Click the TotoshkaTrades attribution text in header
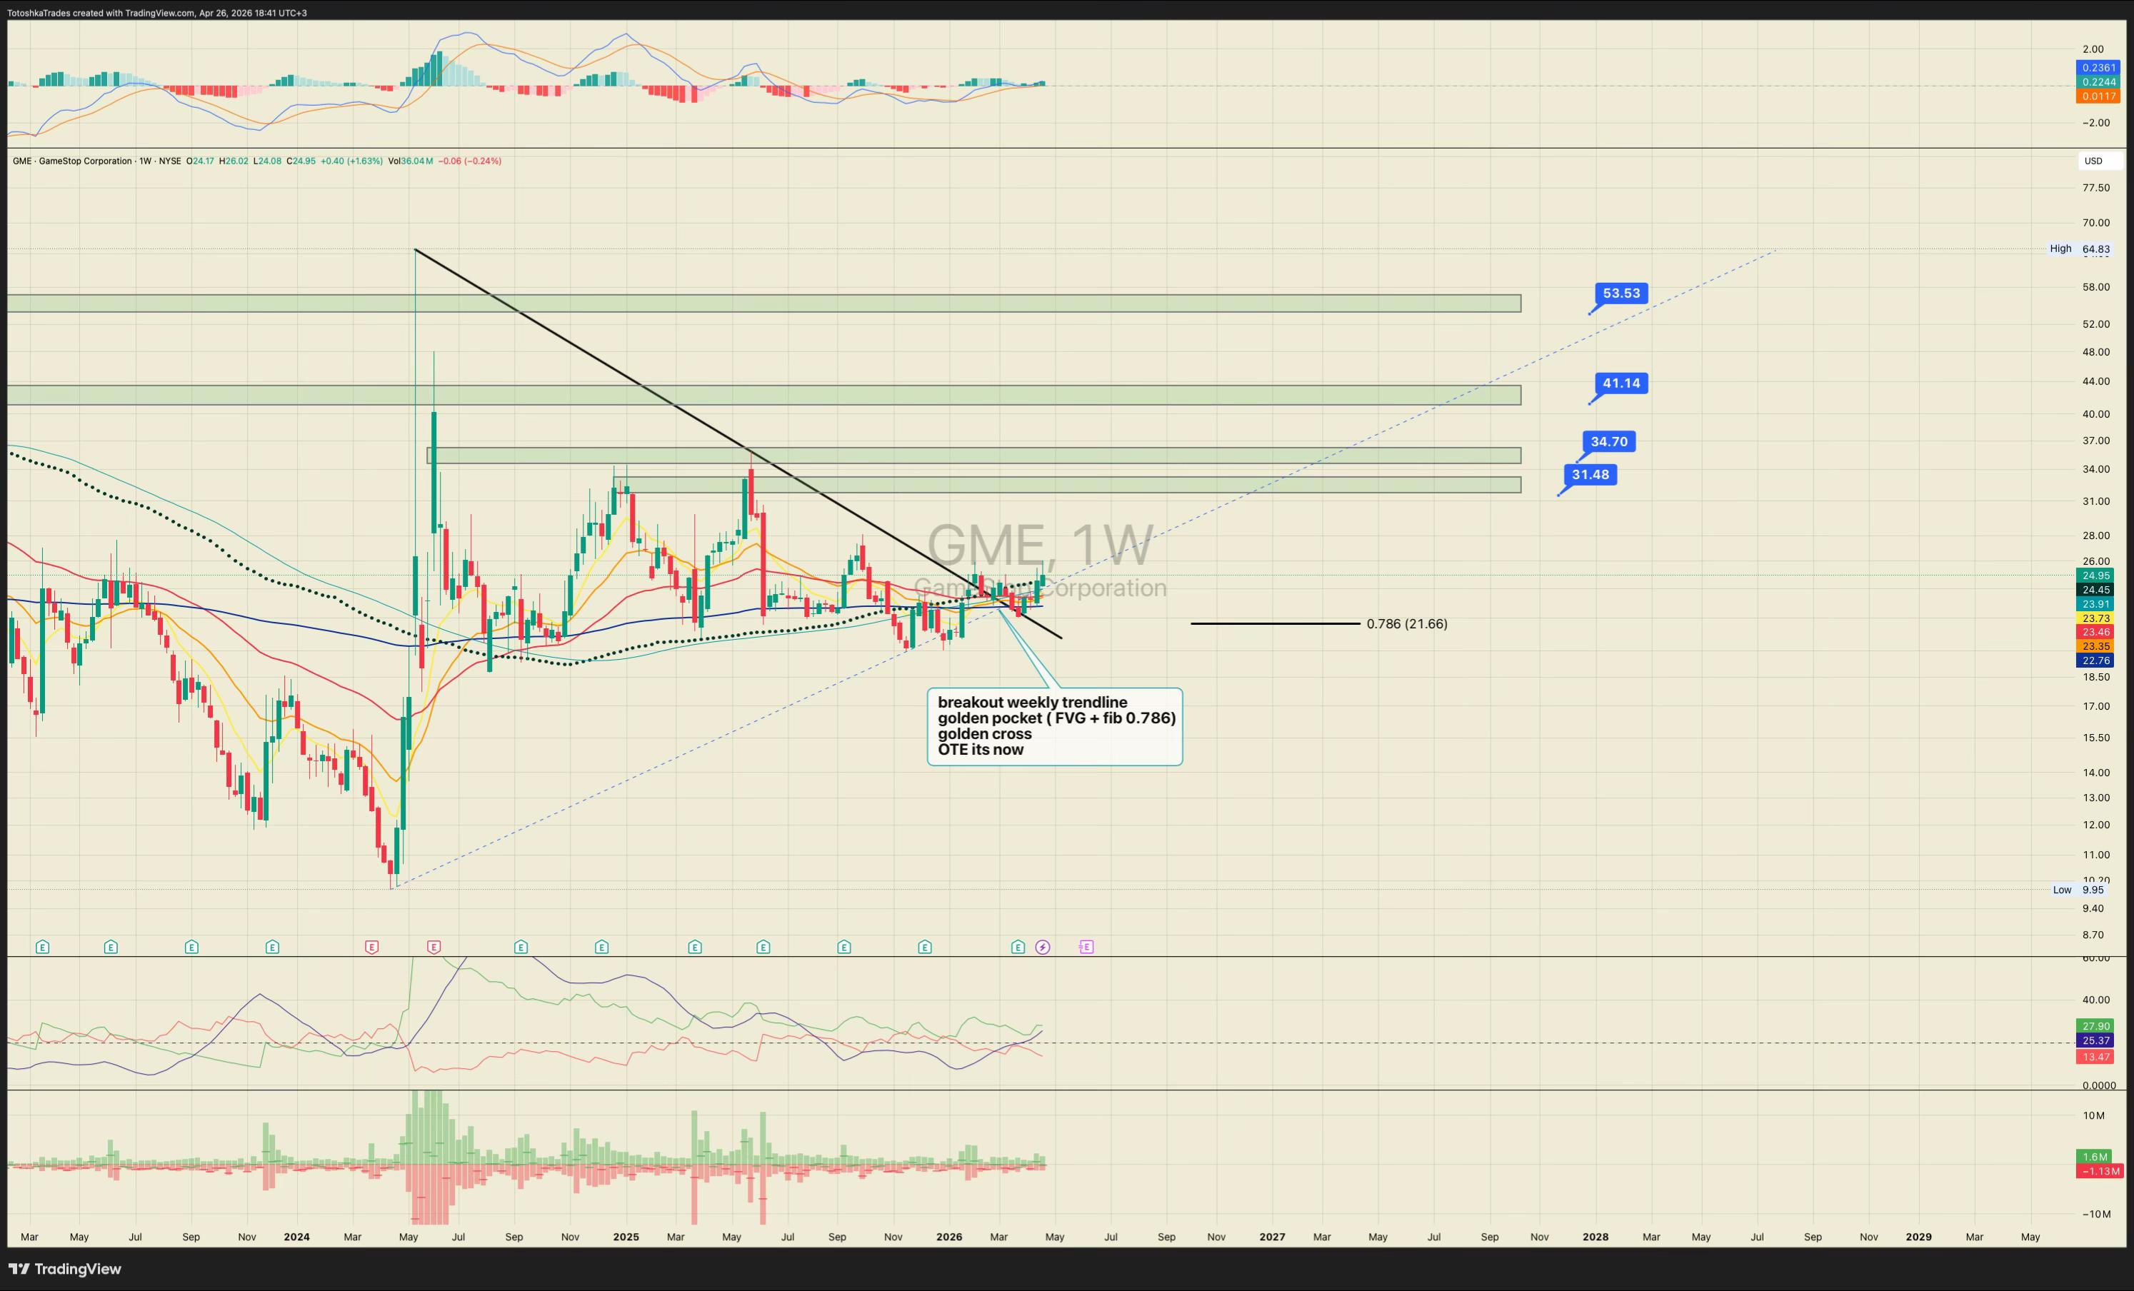 (156, 13)
